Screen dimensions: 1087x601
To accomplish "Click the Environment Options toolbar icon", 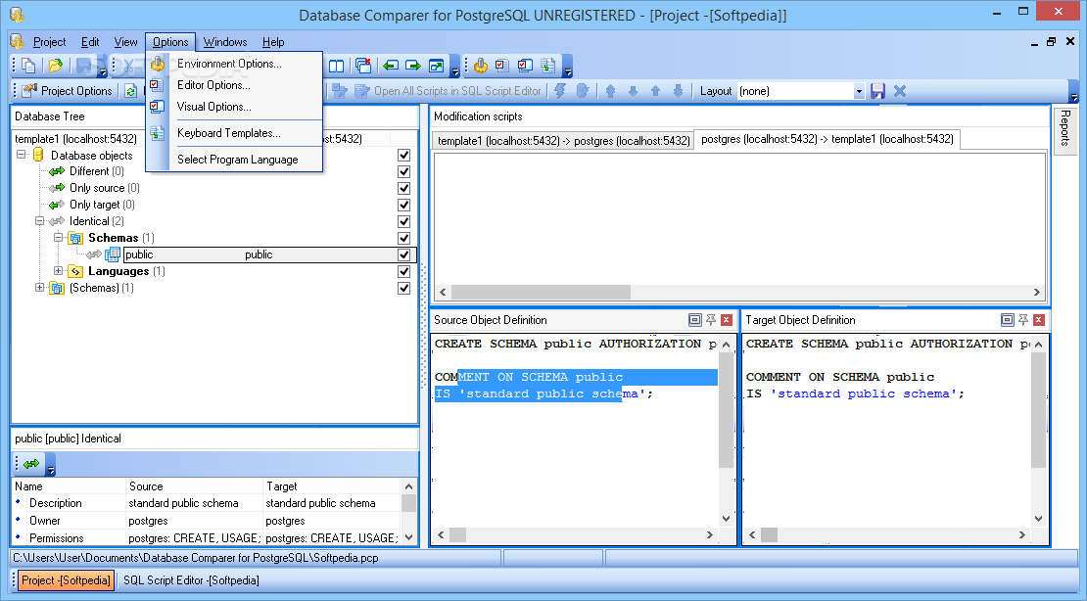I will [x=481, y=66].
